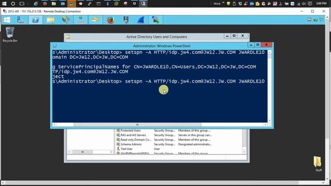Click PowerShell vertical scrollbar down arrow
The image size is (331, 186).
coord(269,120)
